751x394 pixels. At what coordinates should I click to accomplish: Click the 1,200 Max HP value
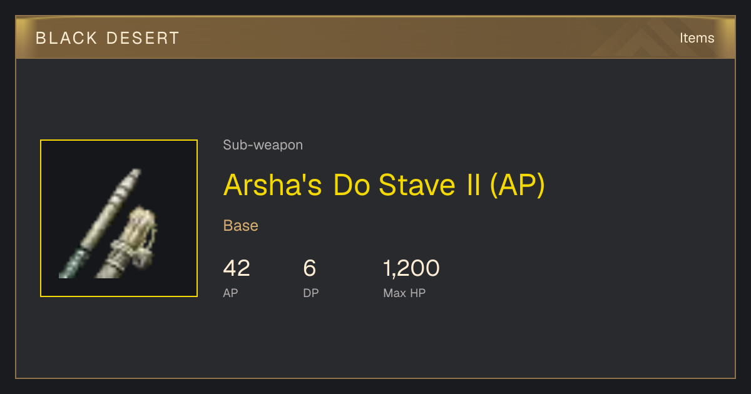tap(411, 268)
